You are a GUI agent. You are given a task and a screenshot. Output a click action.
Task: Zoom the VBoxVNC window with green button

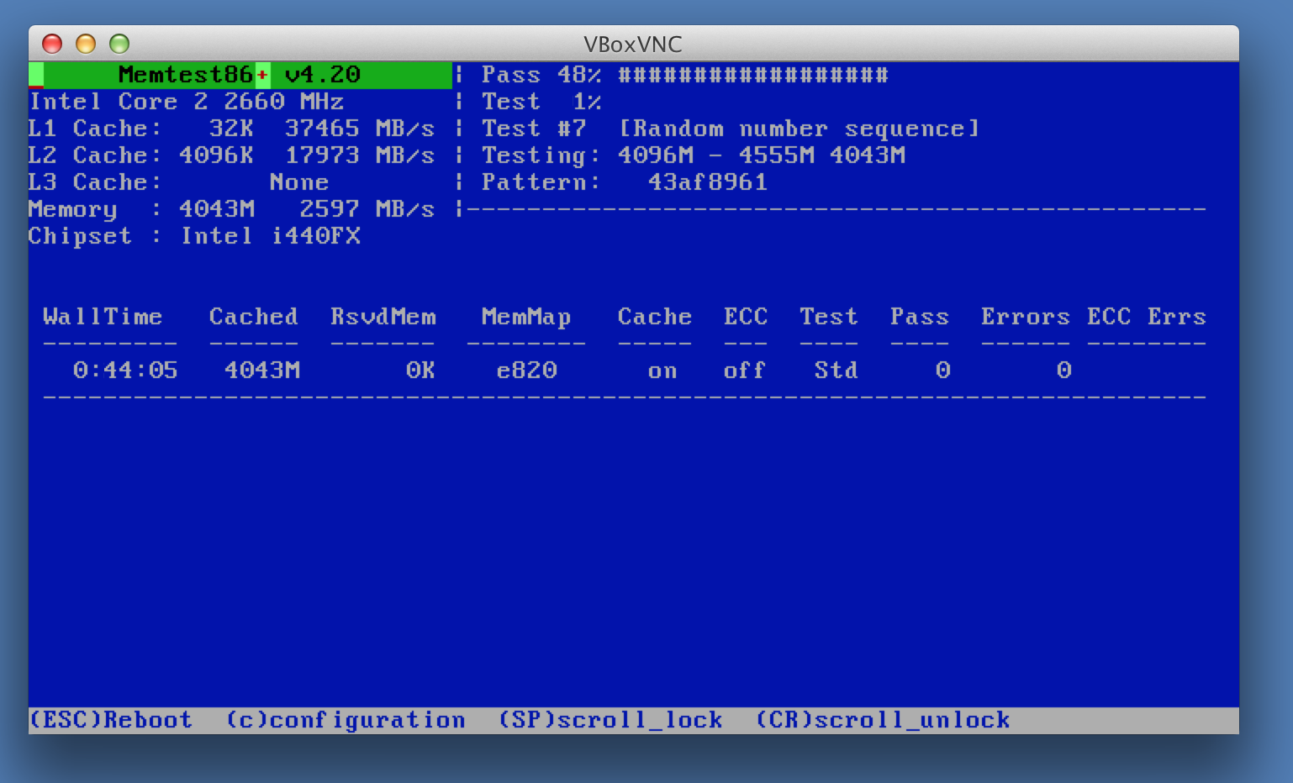(119, 44)
